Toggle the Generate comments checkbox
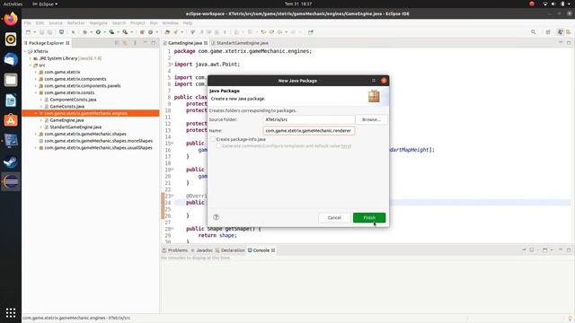575x323 pixels. pos(218,145)
